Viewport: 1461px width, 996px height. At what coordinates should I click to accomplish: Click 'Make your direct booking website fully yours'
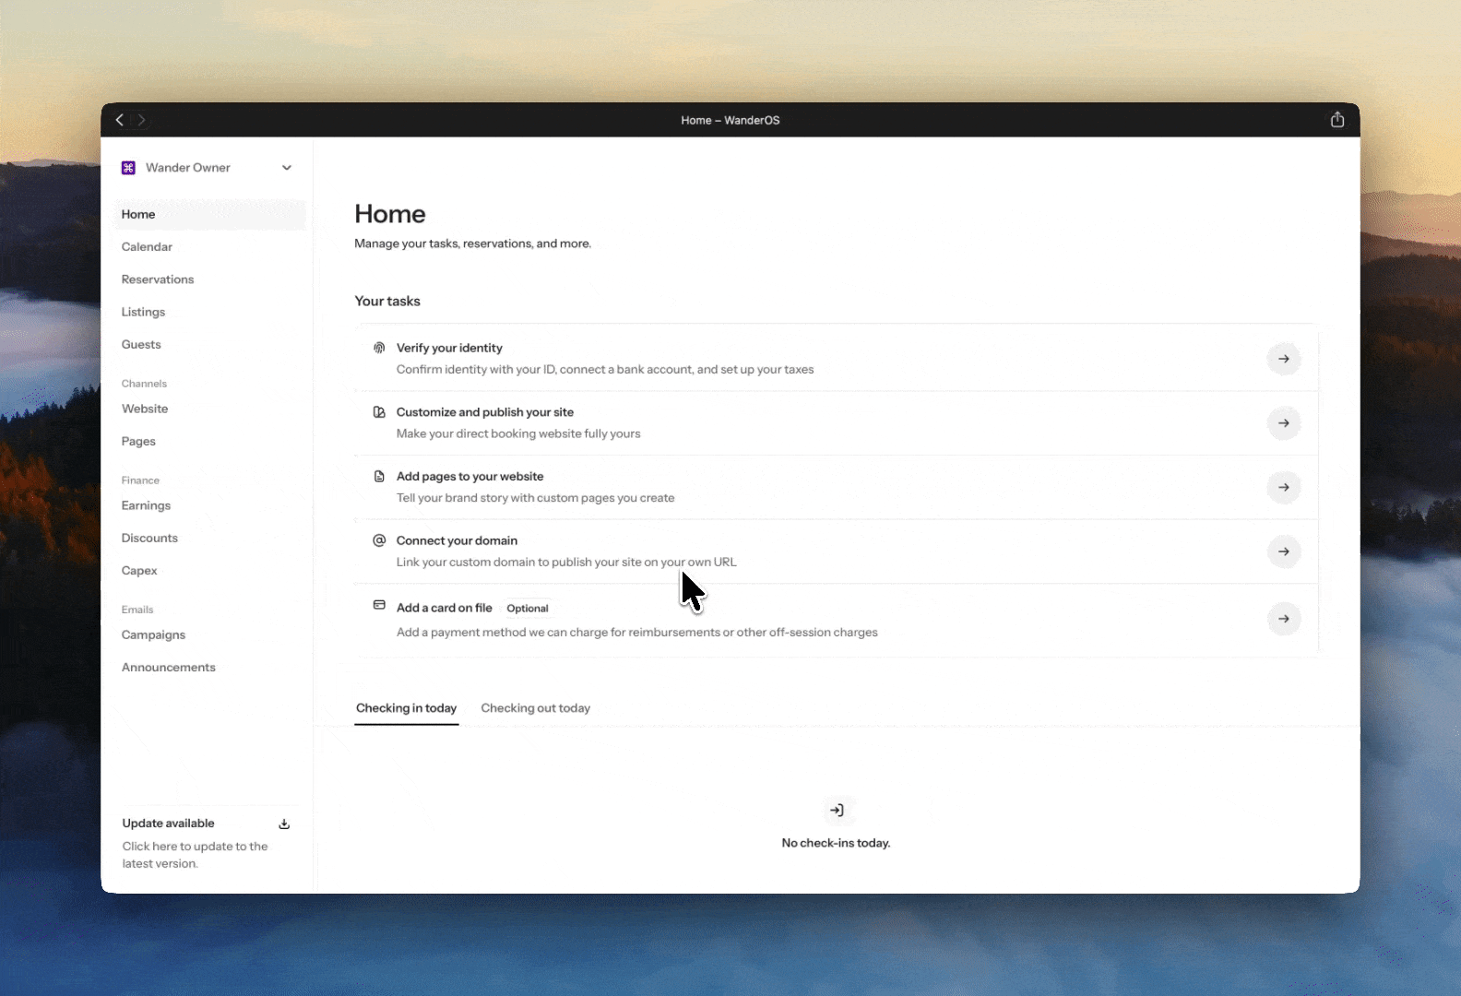pyautogui.click(x=518, y=433)
